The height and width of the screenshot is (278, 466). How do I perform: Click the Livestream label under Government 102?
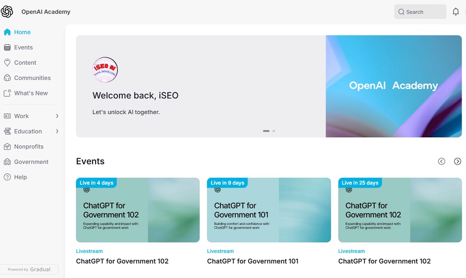(x=89, y=251)
